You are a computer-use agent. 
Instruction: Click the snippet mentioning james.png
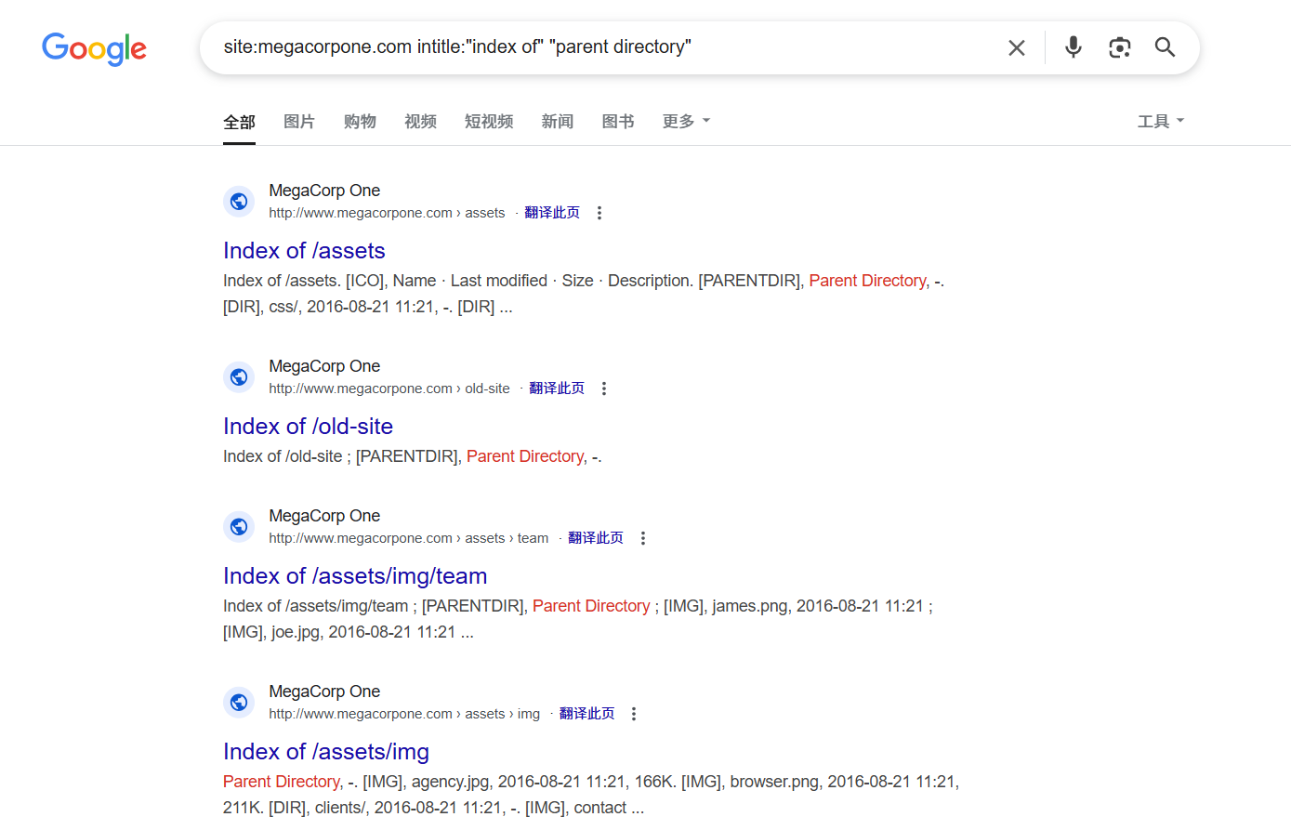578,619
